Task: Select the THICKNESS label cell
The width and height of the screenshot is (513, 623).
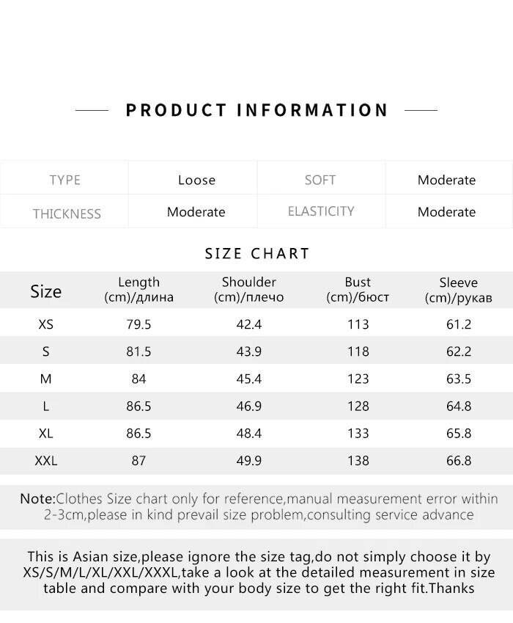Action: [67, 214]
